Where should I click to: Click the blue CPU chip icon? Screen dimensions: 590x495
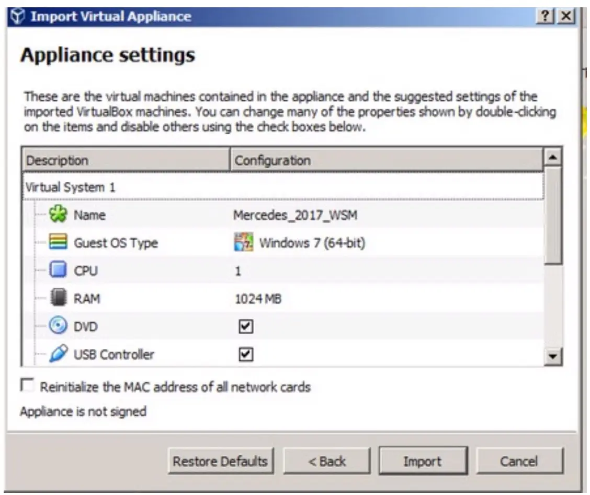tap(58, 271)
